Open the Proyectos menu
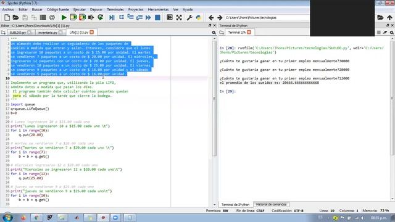Viewport: 395px width, 222px height. click(136, 9)
